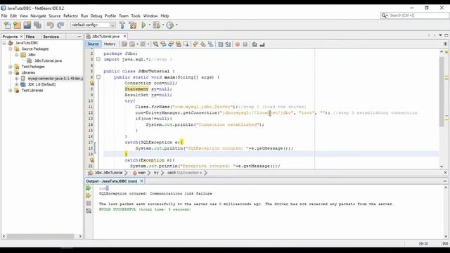This screenshot has width=450, height=253.
Task: Click the Debug Project toolbar icon
Action: click(x=156, y=25)
